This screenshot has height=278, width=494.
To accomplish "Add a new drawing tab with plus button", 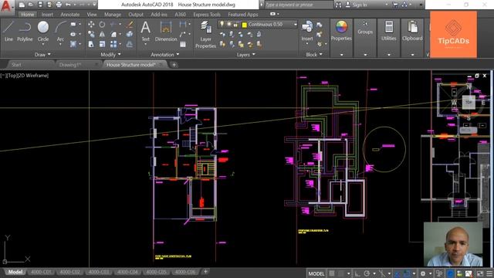I will tap(174, 65).
